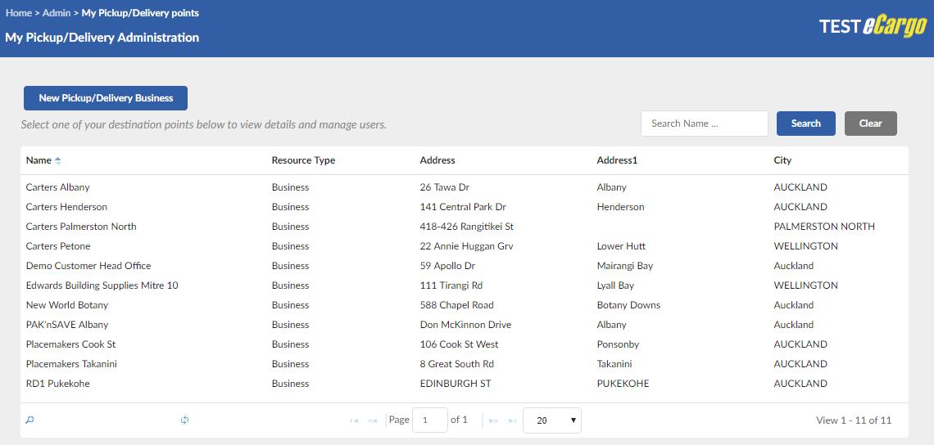Screen dimensions: 934x445
Task: Click Ponsonby address1 cell
Action: coord(617,344)
